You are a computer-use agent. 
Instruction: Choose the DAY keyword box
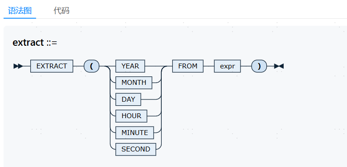[128, 99]
